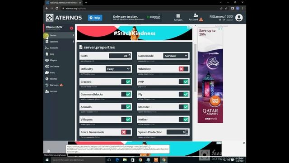Open the Windows Start menu
Viewport: 289px width, 163px height.
click(x=47, y=160)
